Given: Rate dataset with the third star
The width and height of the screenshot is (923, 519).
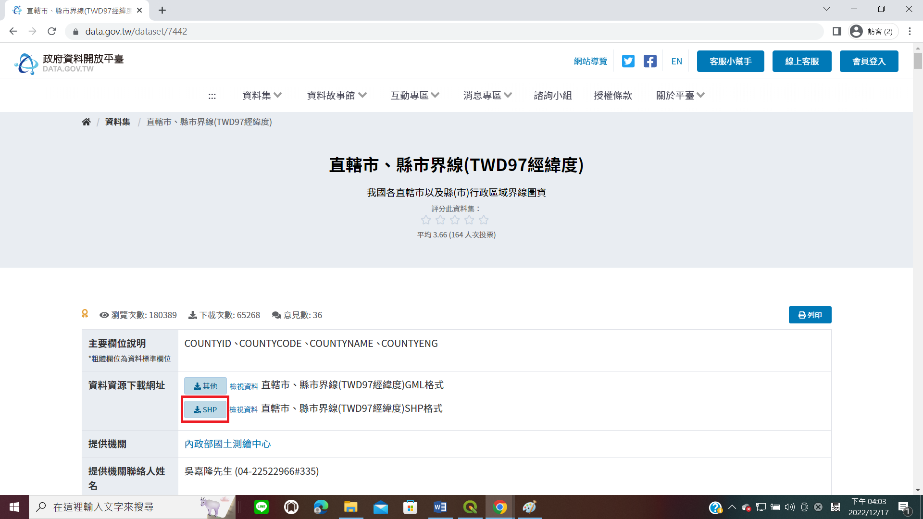Looking at the screenshot, I should 455,220.
